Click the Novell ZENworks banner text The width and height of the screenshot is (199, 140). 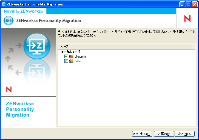point(24,11)
